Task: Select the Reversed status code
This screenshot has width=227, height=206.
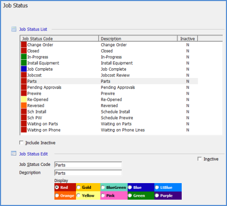Action: coord(36,106)
